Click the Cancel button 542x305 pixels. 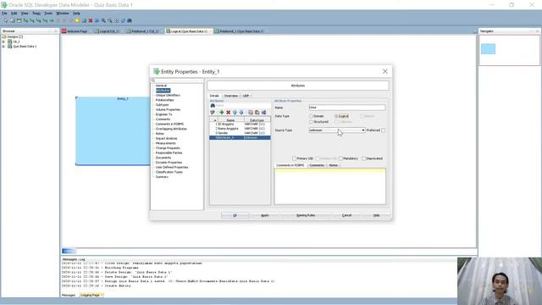click(x=346, y=215)
